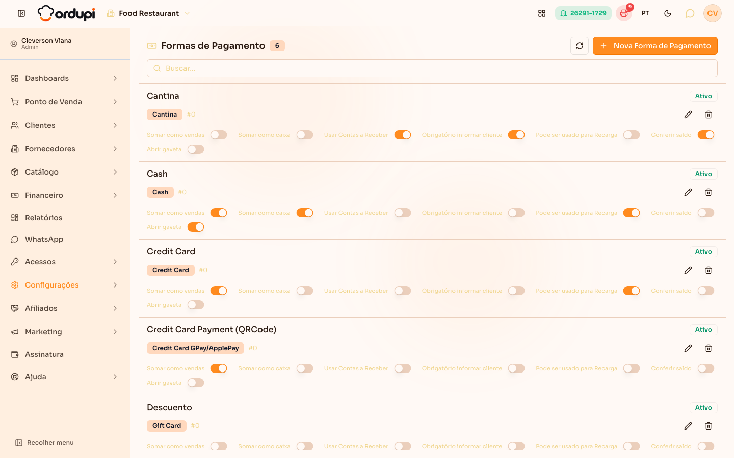This screenshot has width=734, height=458.
Task: Expand the Configurações sidebar section
Action: (x=65, y=285)
